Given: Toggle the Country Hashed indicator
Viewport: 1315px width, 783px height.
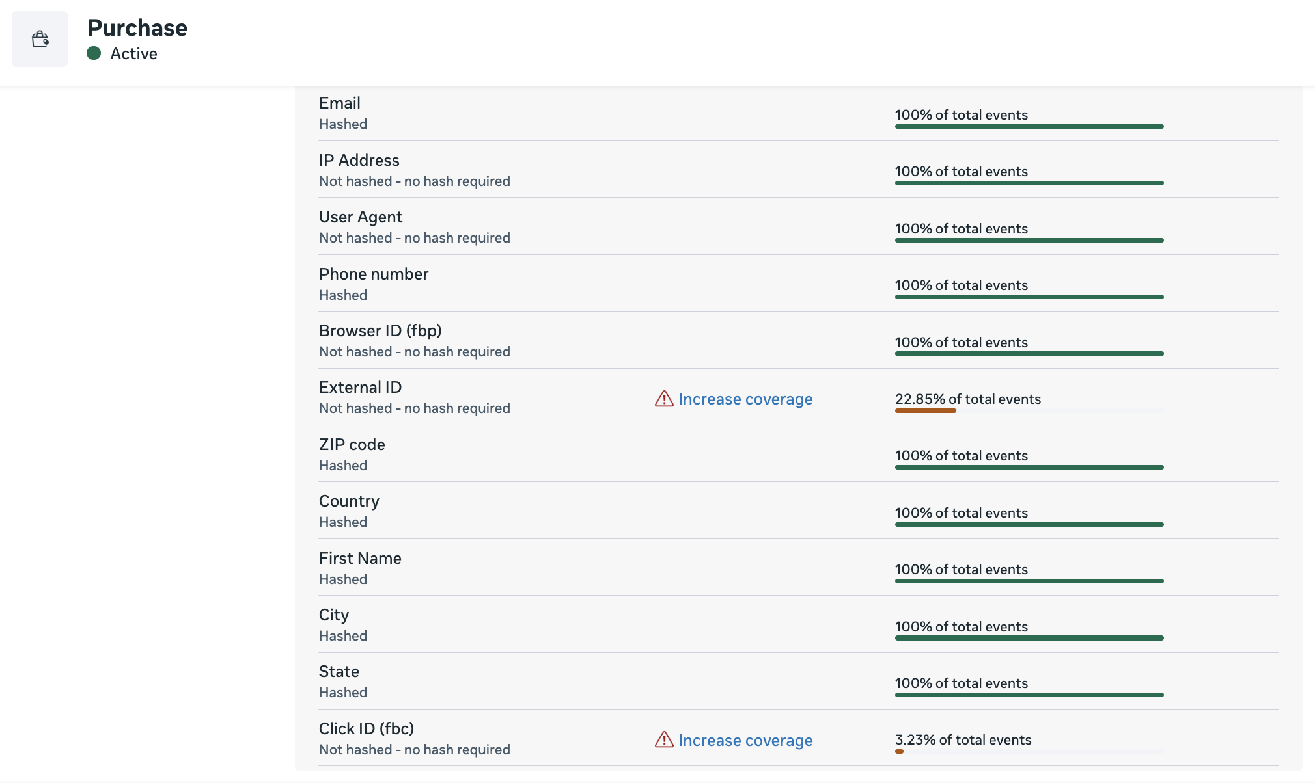Looking at the screenshot, I should tap(343, 521).
